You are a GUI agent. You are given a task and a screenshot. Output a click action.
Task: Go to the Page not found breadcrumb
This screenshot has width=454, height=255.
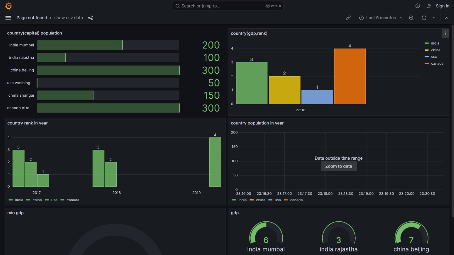pyautogui.click(x=32, y=18)
